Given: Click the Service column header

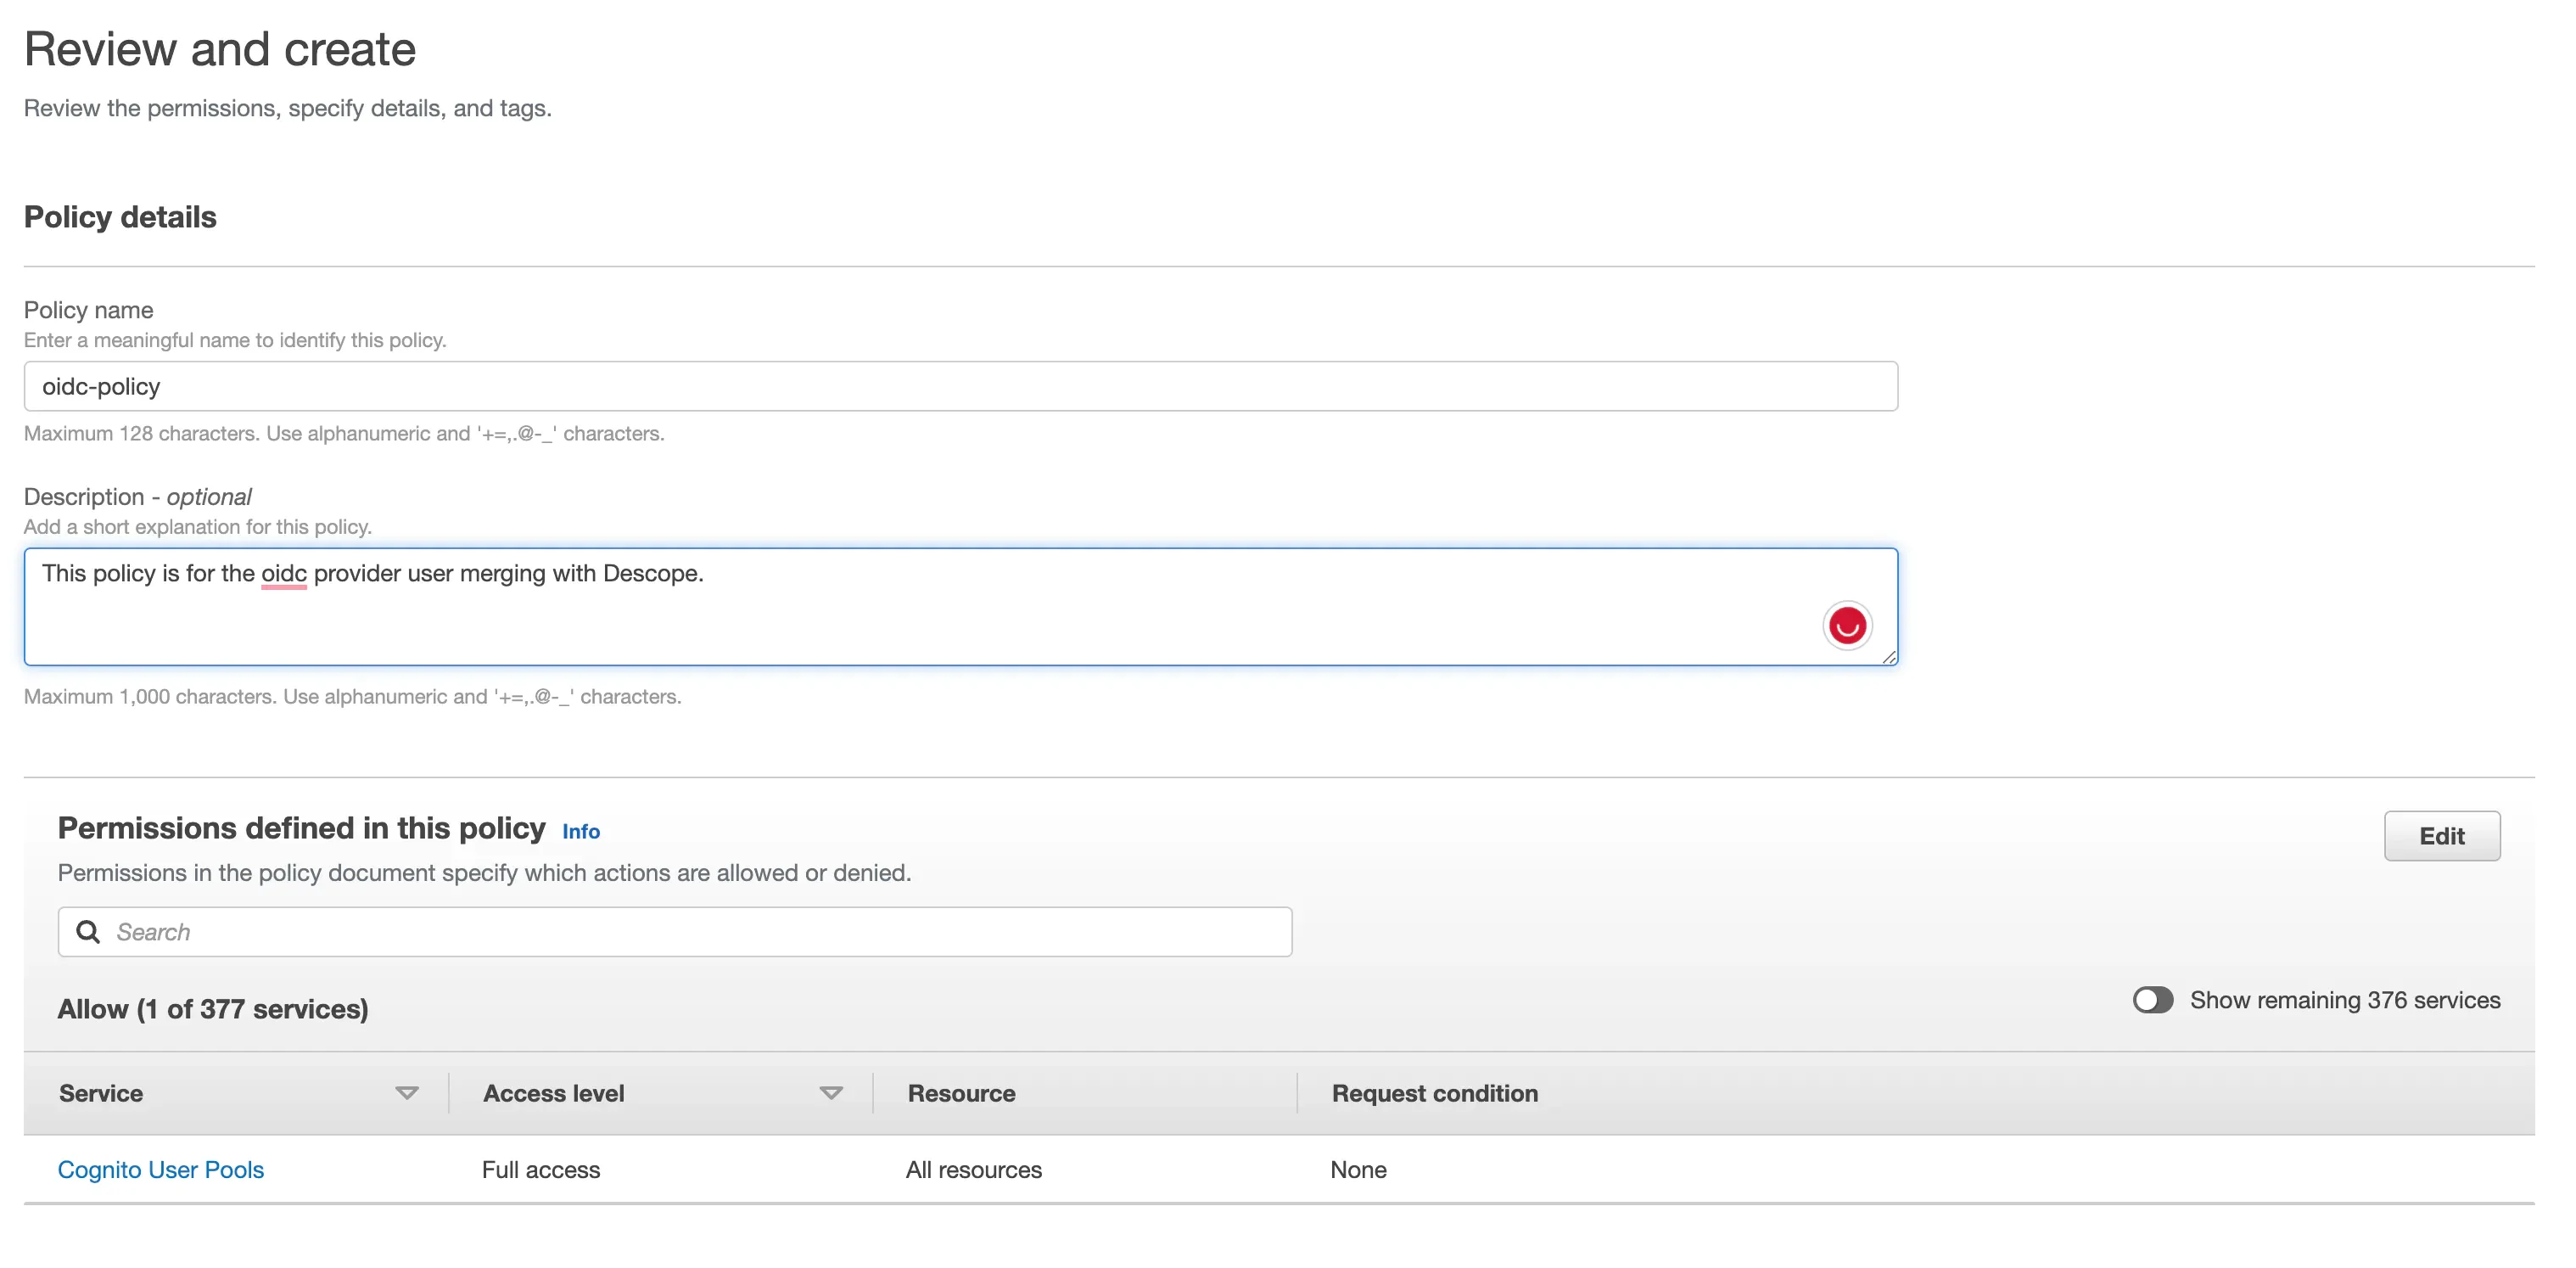Looking at the screenshot, I should click(x=101, y=1093).
